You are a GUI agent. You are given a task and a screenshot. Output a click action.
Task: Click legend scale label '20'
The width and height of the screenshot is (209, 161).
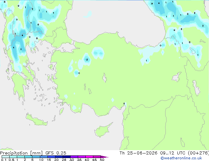(56, 160)
